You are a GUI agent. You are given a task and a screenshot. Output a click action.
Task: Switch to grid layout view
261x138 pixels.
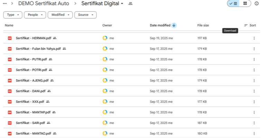245,3
